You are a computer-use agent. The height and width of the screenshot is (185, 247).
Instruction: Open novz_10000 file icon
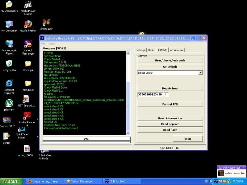click(27, 151)
